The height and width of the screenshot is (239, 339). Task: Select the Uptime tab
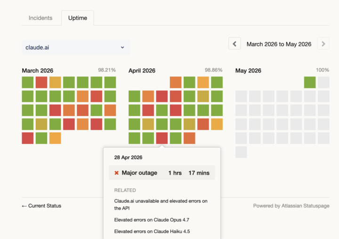[x=78, y=18]
